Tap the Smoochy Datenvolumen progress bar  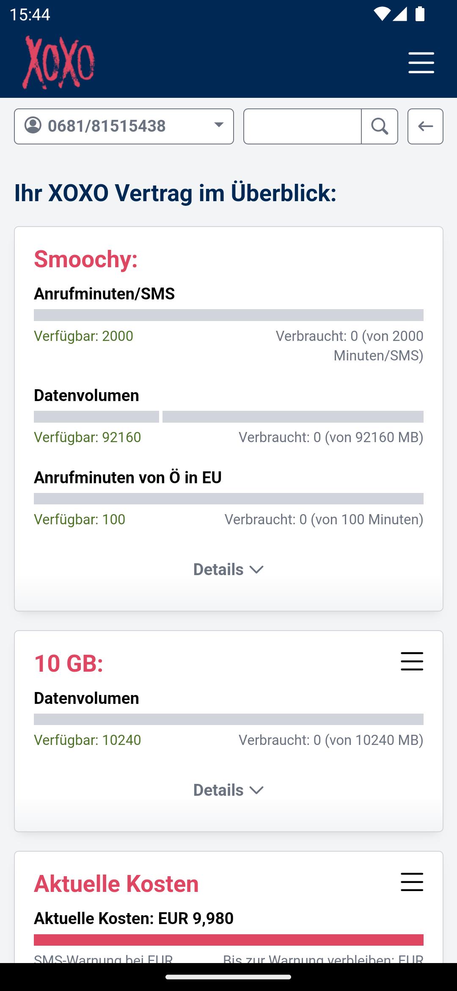[x=228, y=417]
